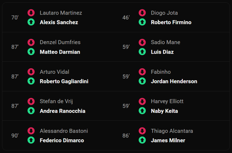Click the green substituted-on icon beside Alexis Sanchez
This screenshot has height=153, width=232.
click(x=31, y=22)
